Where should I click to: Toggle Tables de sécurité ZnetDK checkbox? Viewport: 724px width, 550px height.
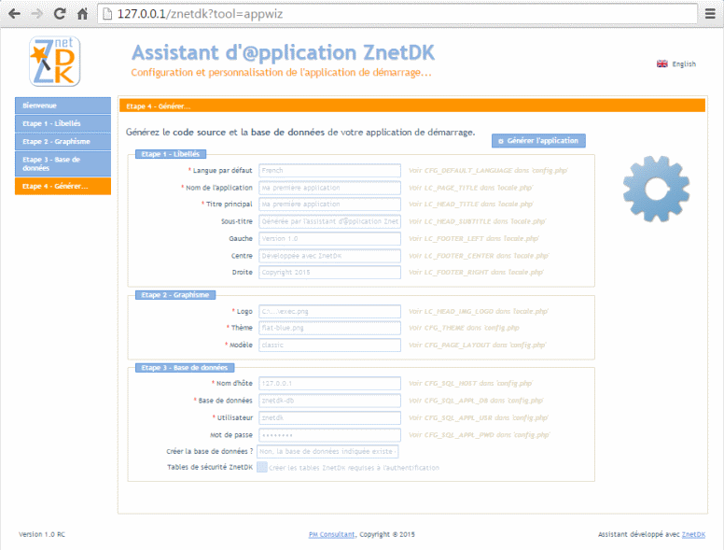(x=262, y=467)
